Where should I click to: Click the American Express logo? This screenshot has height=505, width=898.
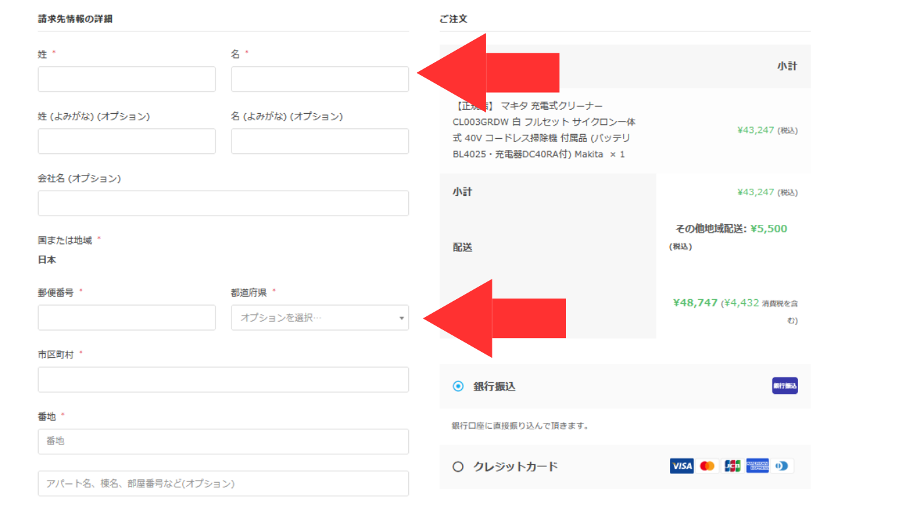pos(757,466)
